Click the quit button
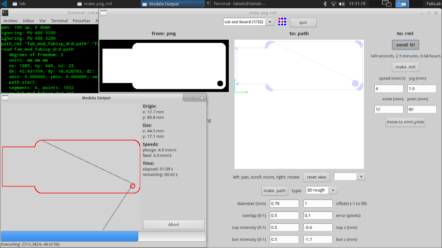 tap(303, 22)
